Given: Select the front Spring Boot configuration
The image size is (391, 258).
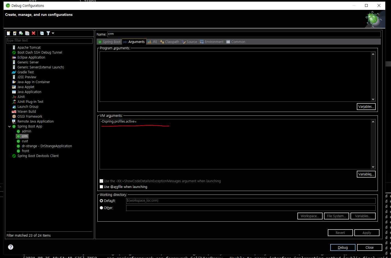Looking at the screenshot, I should (25, 151).
